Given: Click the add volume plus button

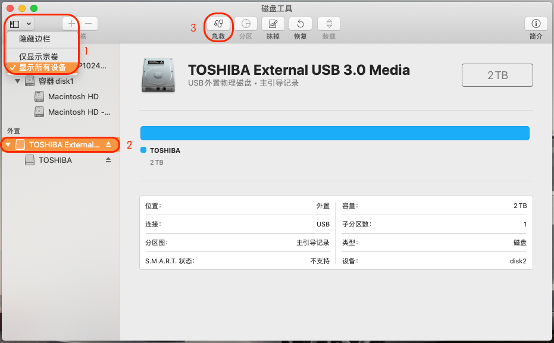Looking at the screenshot, I should (71, 24).
